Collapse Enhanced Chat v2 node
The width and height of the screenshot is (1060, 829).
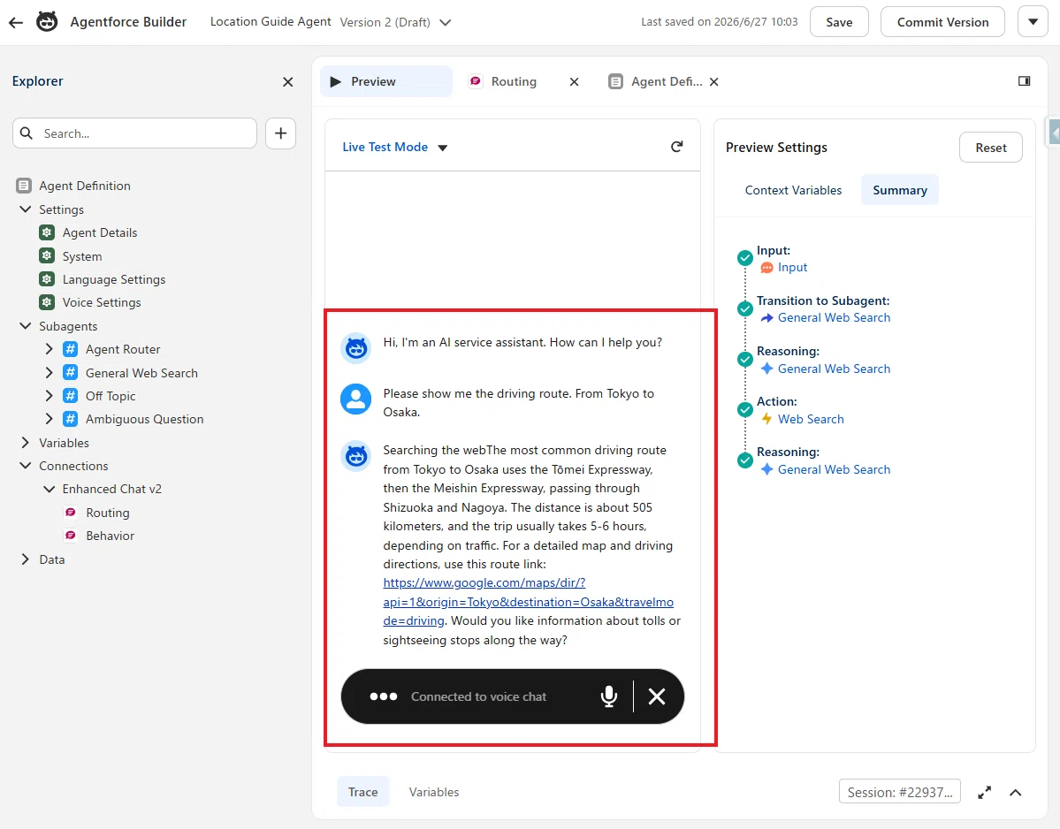coord(49,489)
